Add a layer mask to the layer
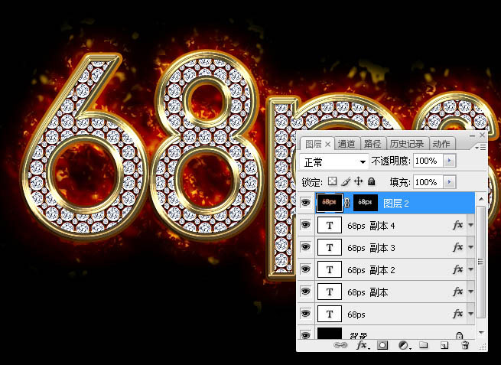Viewport: 501px width, 365px height. tap(382, 346)
